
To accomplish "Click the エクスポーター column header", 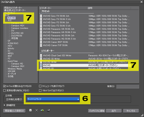I will click(x=63, y=8).
